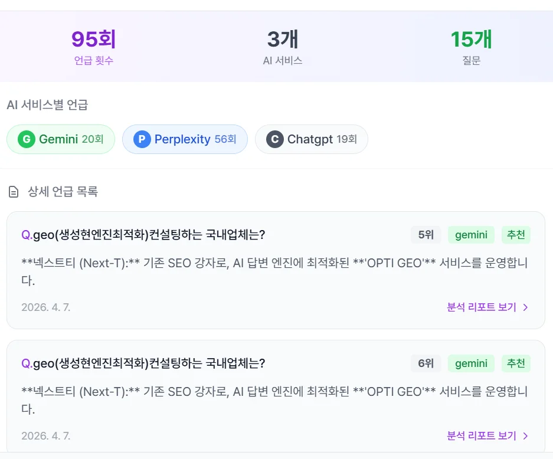Click the 5위 rank badge
Image resolution: width=553 pixels, height=459 pixels.
[x=426, y=235]
